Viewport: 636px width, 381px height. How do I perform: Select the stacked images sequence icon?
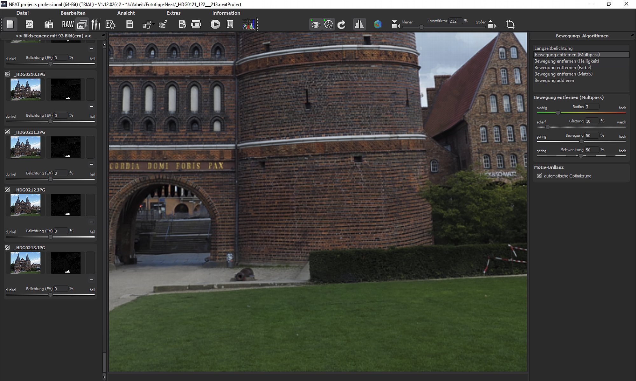click(82, 24)
